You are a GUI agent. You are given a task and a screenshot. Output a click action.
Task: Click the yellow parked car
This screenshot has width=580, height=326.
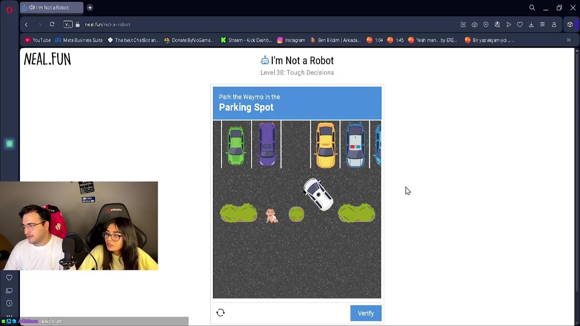(x=325, y=144)
